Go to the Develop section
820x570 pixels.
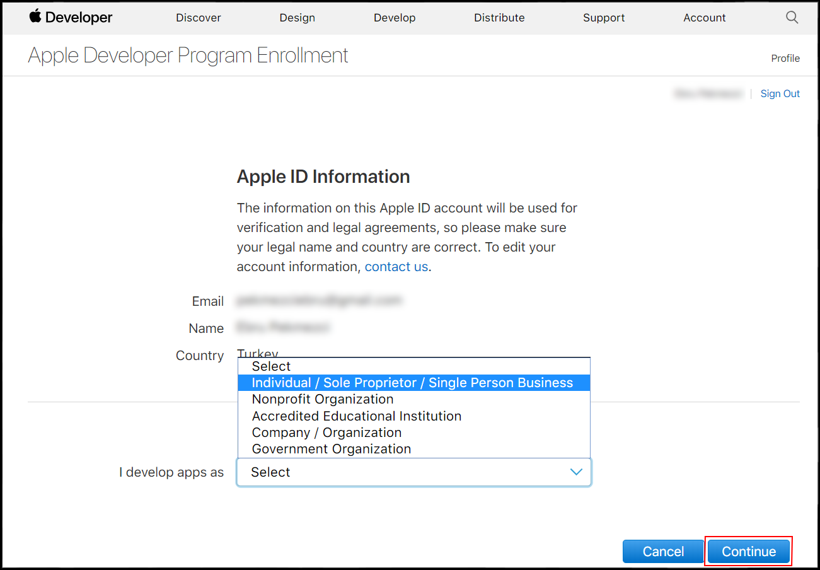[x=395, y=18]
